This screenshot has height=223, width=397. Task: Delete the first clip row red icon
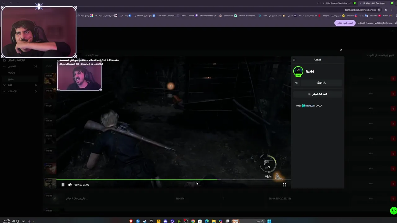tap(393, 78)
